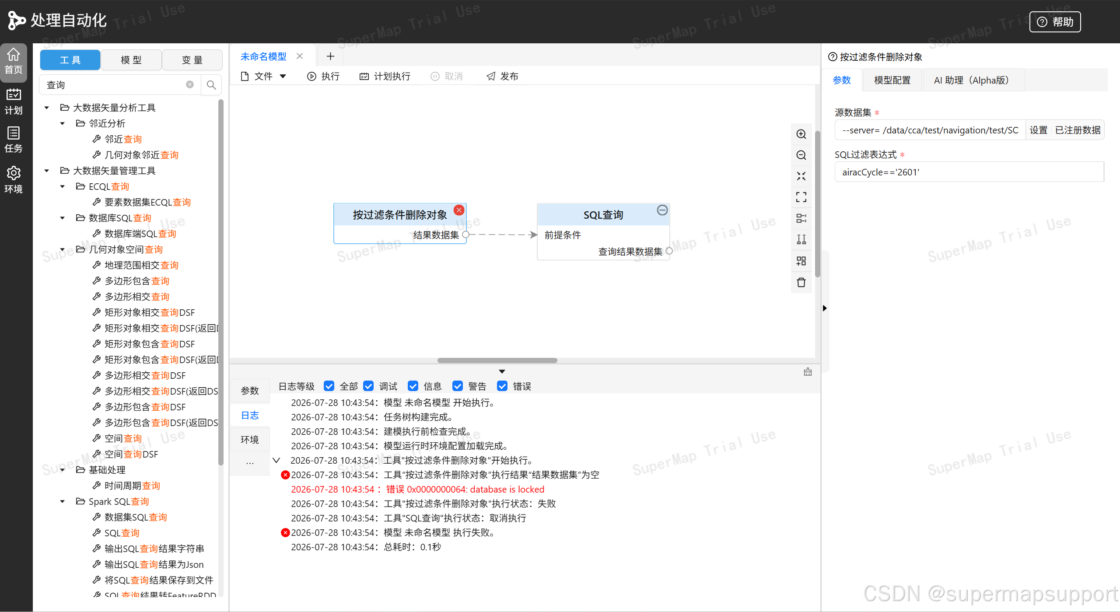Click the canvas vertical scrollbar
Screen dimensions: 1120x612
(817, 203)
